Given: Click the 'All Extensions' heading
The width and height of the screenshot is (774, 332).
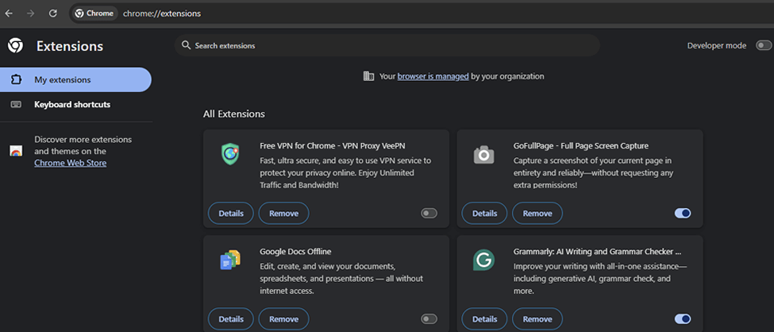Looking at the screenshot, I should pyautogui.click(x=234, y=114).
